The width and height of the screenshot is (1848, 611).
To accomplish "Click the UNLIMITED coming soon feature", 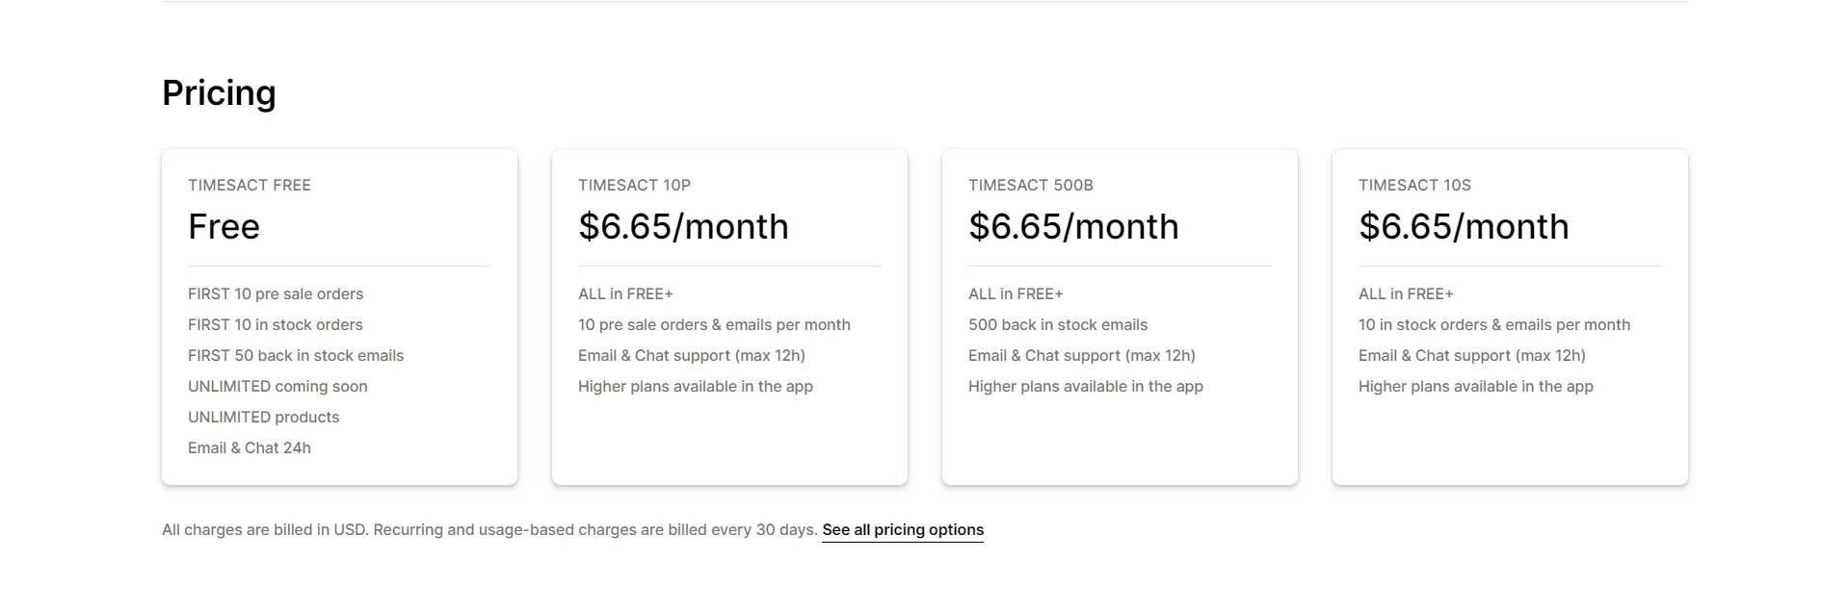I will [x=277, y=387].
